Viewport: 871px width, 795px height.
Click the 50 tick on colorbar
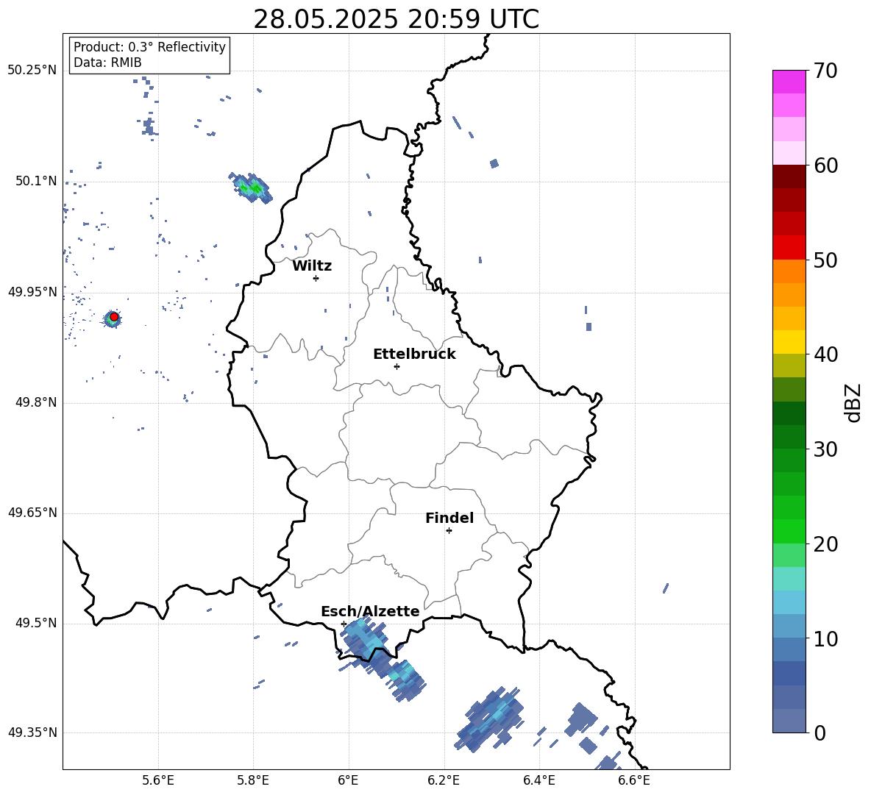pos(825,260)
